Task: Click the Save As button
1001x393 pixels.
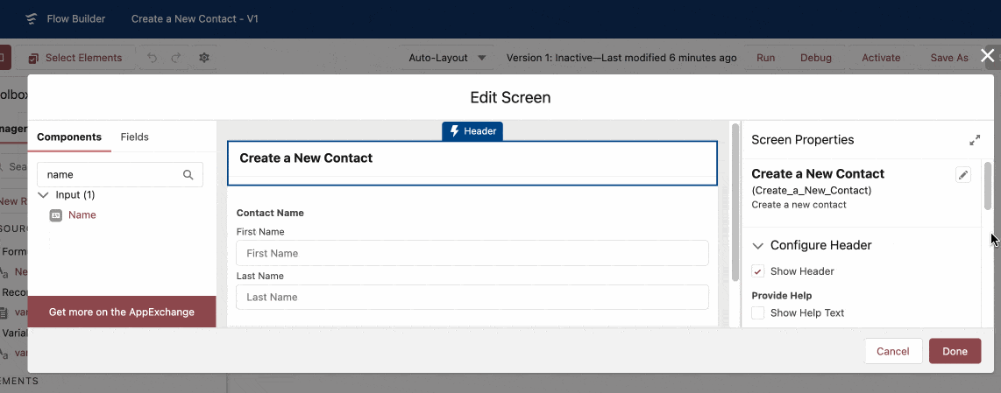Action: 949,58
